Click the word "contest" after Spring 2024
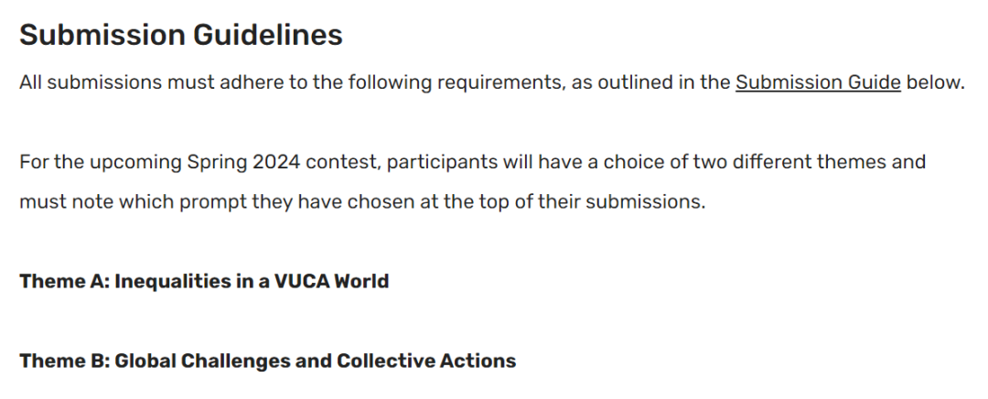 coord(343,163)
